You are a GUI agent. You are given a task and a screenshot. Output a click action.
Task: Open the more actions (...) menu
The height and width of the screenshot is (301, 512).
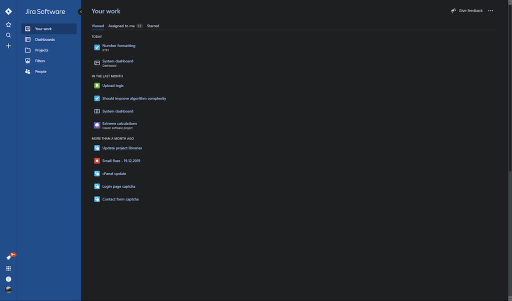point(490,10)
